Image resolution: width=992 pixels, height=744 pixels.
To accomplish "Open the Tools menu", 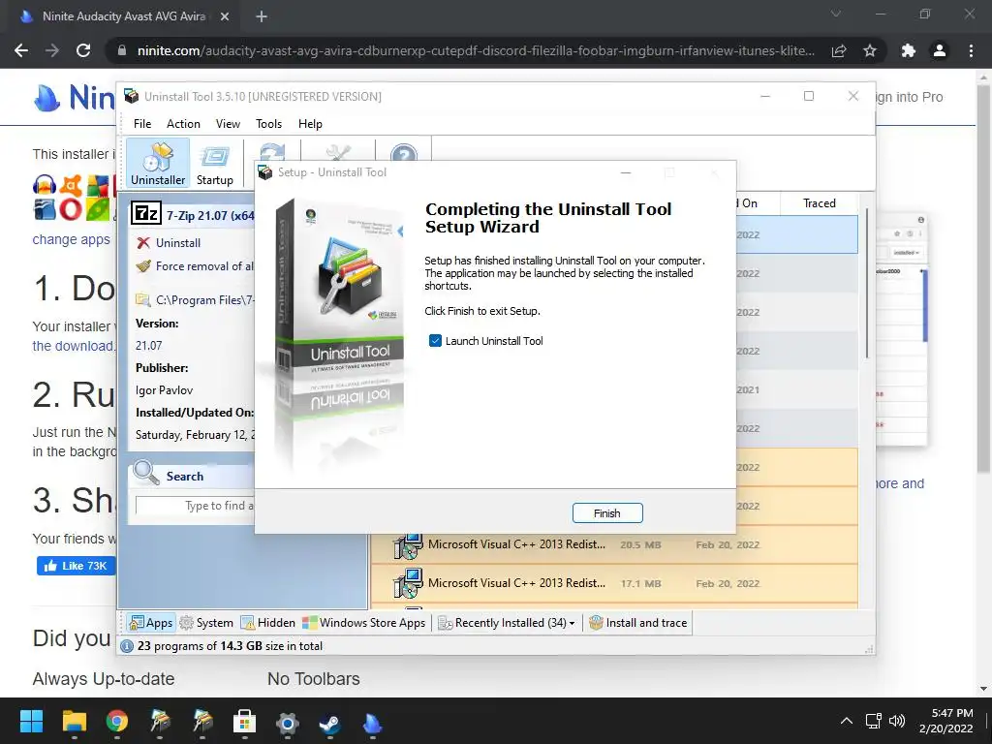I will [x=269, y=124].
